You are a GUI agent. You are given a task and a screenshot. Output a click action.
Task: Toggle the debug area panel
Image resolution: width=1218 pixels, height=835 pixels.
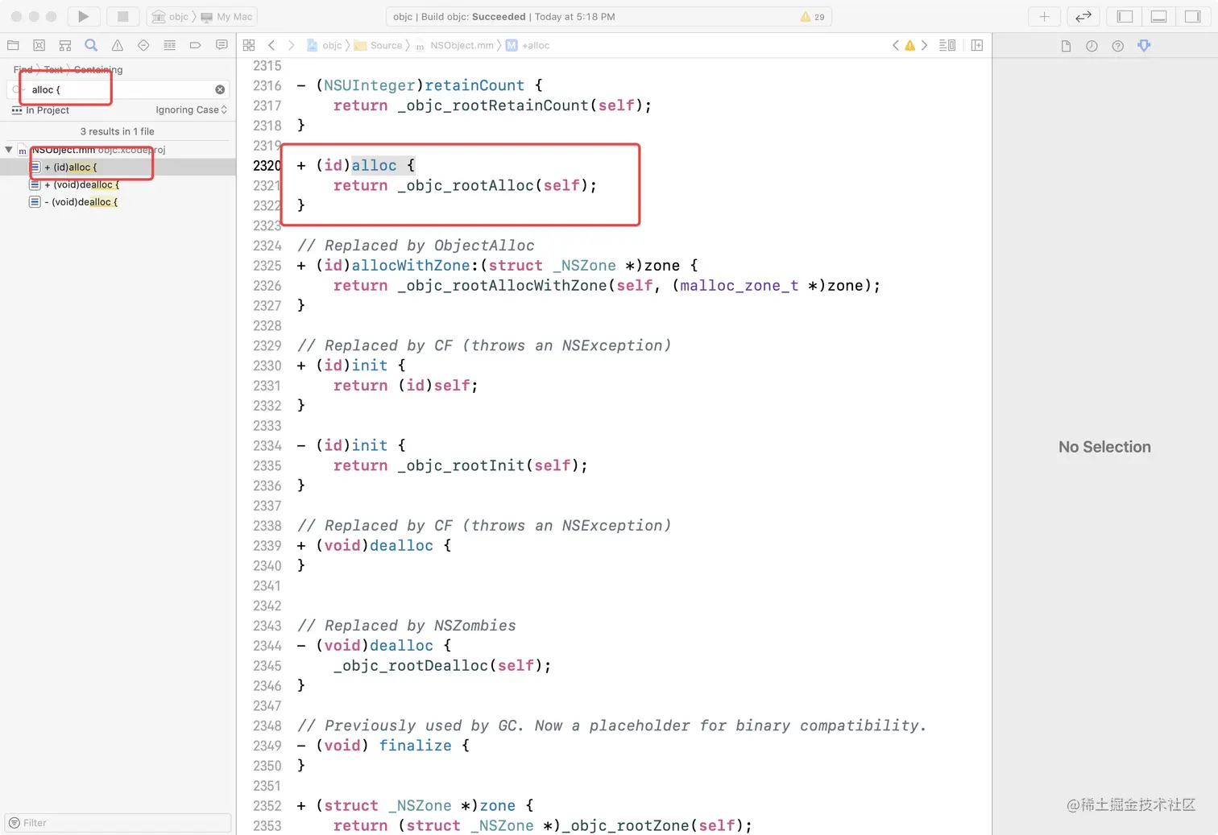(x=1159, y=16)
